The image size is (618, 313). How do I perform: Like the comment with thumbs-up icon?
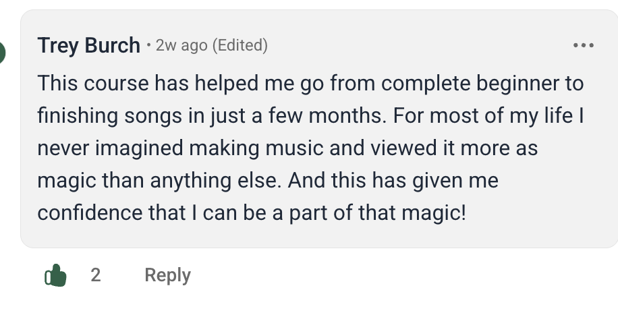coord(55,275)
